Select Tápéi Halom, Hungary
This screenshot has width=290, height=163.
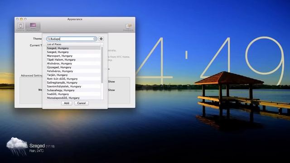tap(73, 60)
